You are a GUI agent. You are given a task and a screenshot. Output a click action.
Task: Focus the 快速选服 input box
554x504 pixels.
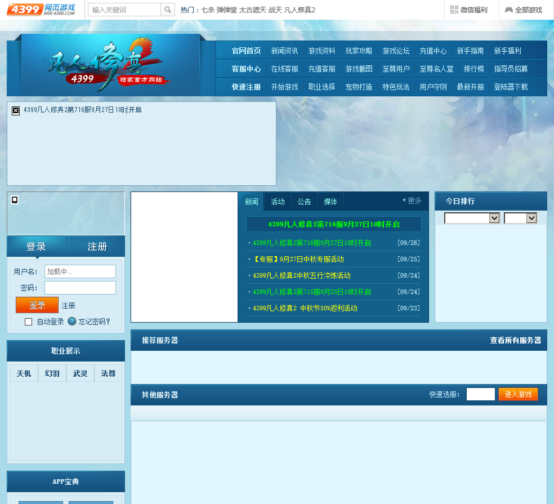(x=480, y=394)
